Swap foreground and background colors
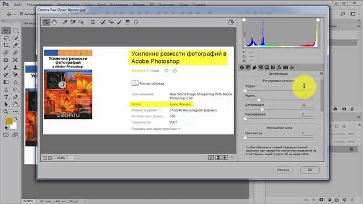This screenshot has height=204, width=363. click(x=15, y=118)
